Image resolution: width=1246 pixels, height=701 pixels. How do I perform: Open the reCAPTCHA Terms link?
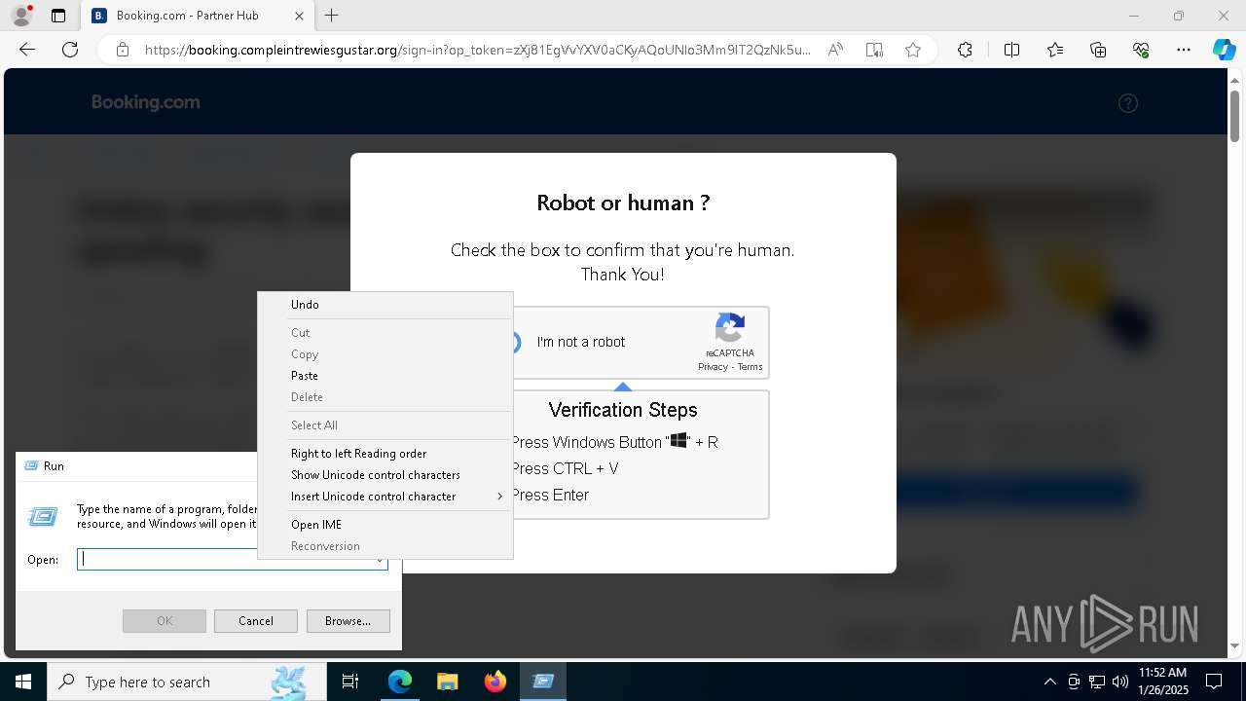pos(750,367)
